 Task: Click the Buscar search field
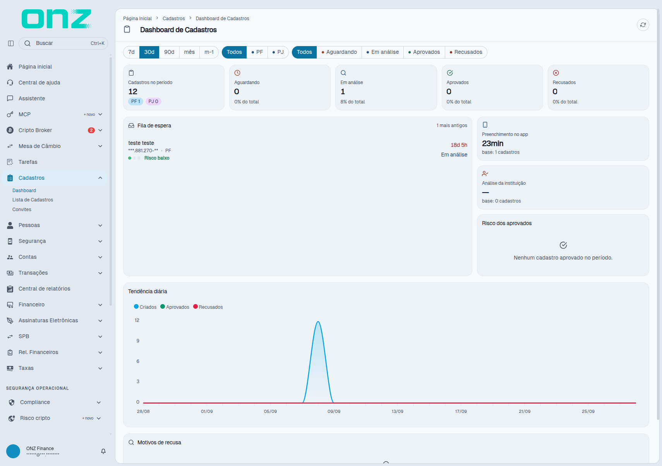coord(63,43)
